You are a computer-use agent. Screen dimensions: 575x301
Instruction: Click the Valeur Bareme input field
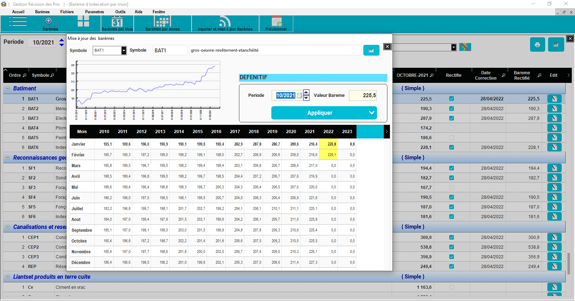(x=363, y=95)
